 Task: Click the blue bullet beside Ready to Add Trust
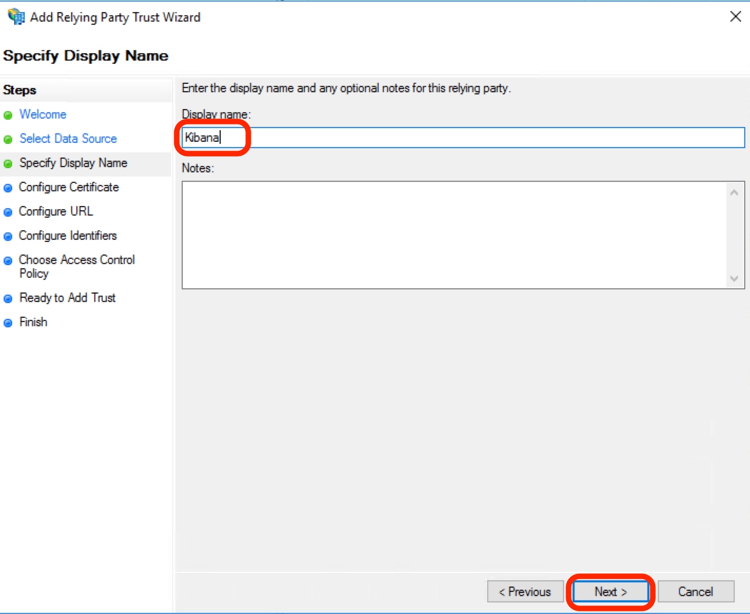(x=8, y=299)
